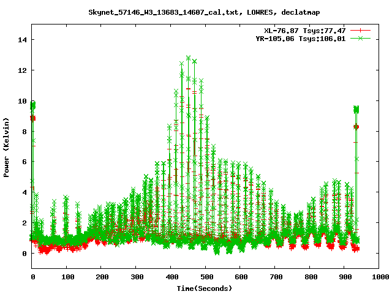This screenshot has height=294, width=392.
Task: Click x-axis tick label 500
Action: [x=207, y=277]
